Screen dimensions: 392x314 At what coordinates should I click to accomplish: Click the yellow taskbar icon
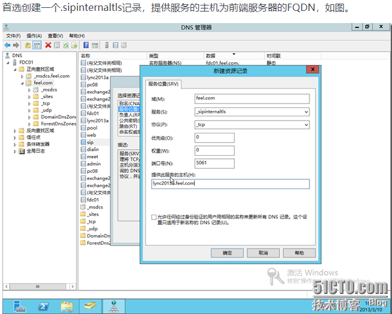click(90, 306)
